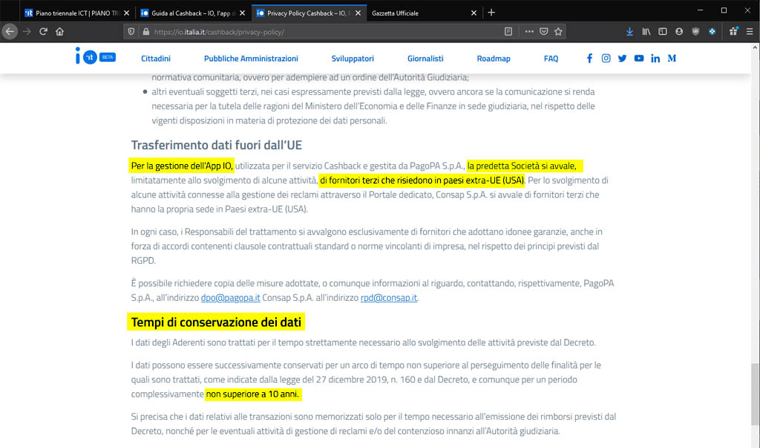The width and height of the screenshot is (760, 448).
Task: Open the IO Twitter profile
Action: [623, 58]
